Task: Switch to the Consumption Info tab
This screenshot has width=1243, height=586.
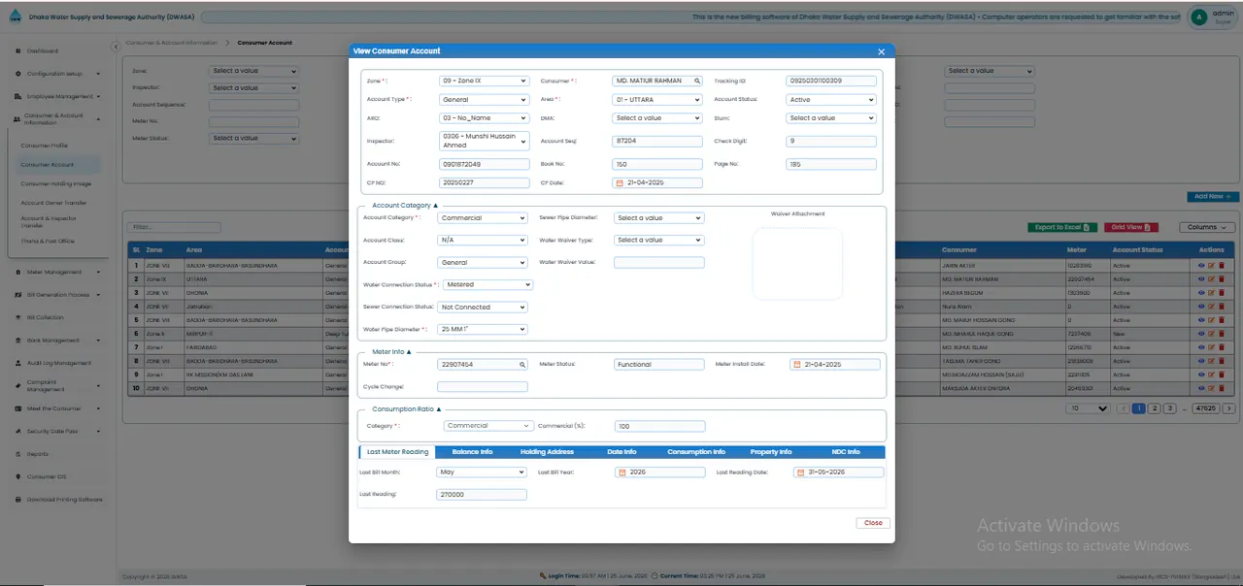Action: click(696, 452)
